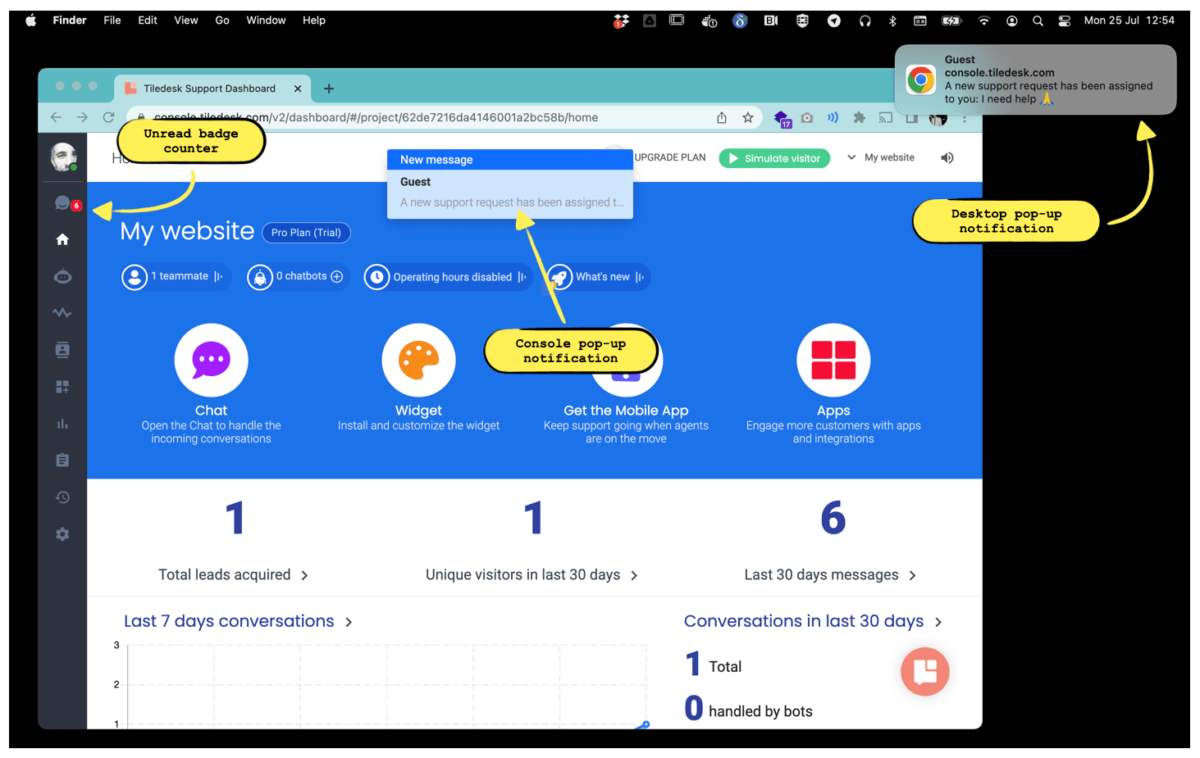Click the menu bar date and time
Viewport: 1200px width, 758px height.
pos(1129,20)
